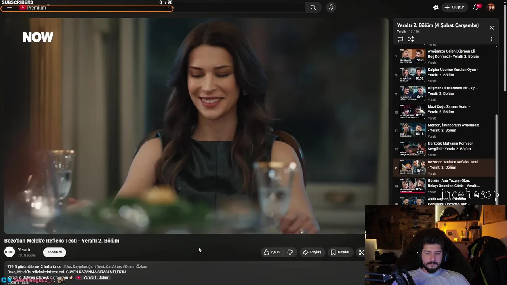Go to YouTube Premium home logo

[33, 8]
